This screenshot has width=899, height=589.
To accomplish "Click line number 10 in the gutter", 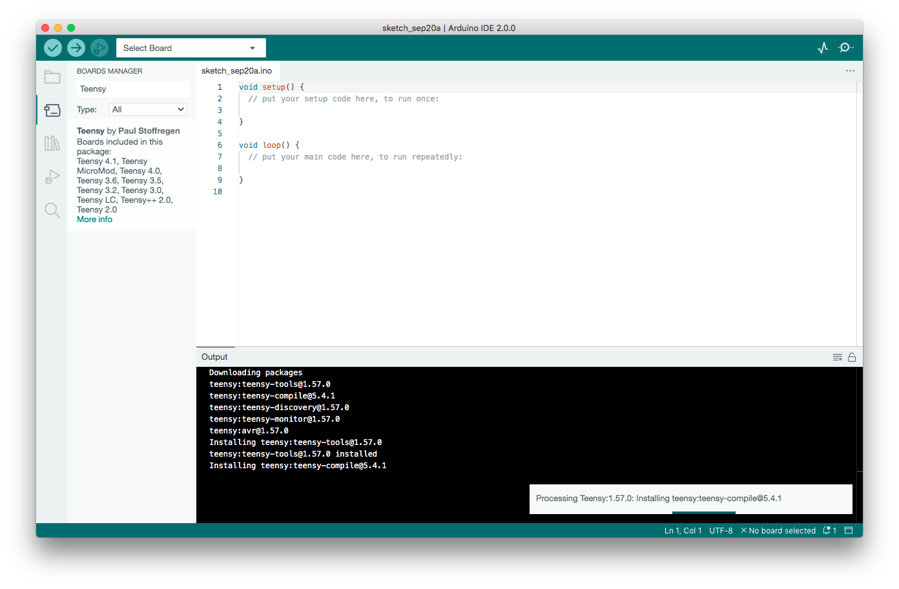I will click(218, 192).
